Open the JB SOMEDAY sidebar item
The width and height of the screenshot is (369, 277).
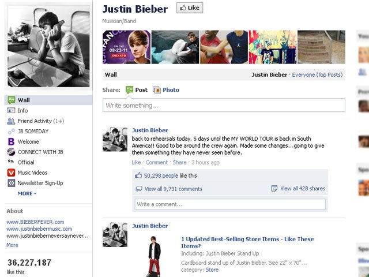coord(33,131)
